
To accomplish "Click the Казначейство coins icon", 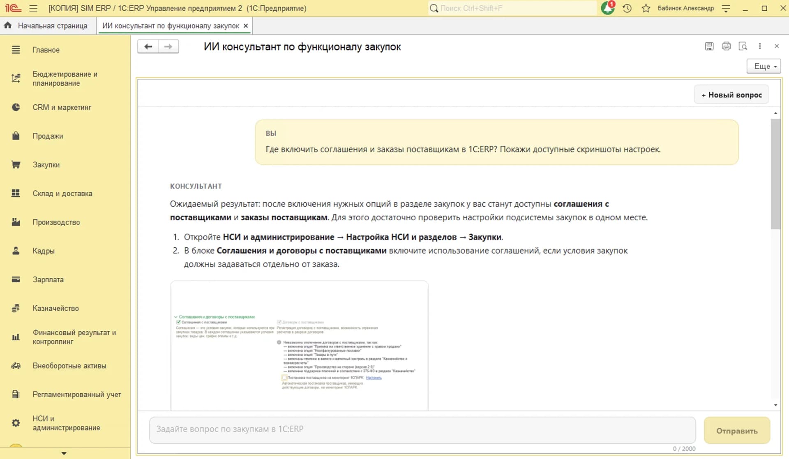I will (x=16, y=308).
